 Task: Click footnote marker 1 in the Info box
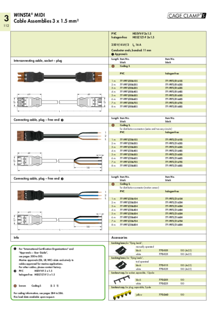(x=15, y=249)
